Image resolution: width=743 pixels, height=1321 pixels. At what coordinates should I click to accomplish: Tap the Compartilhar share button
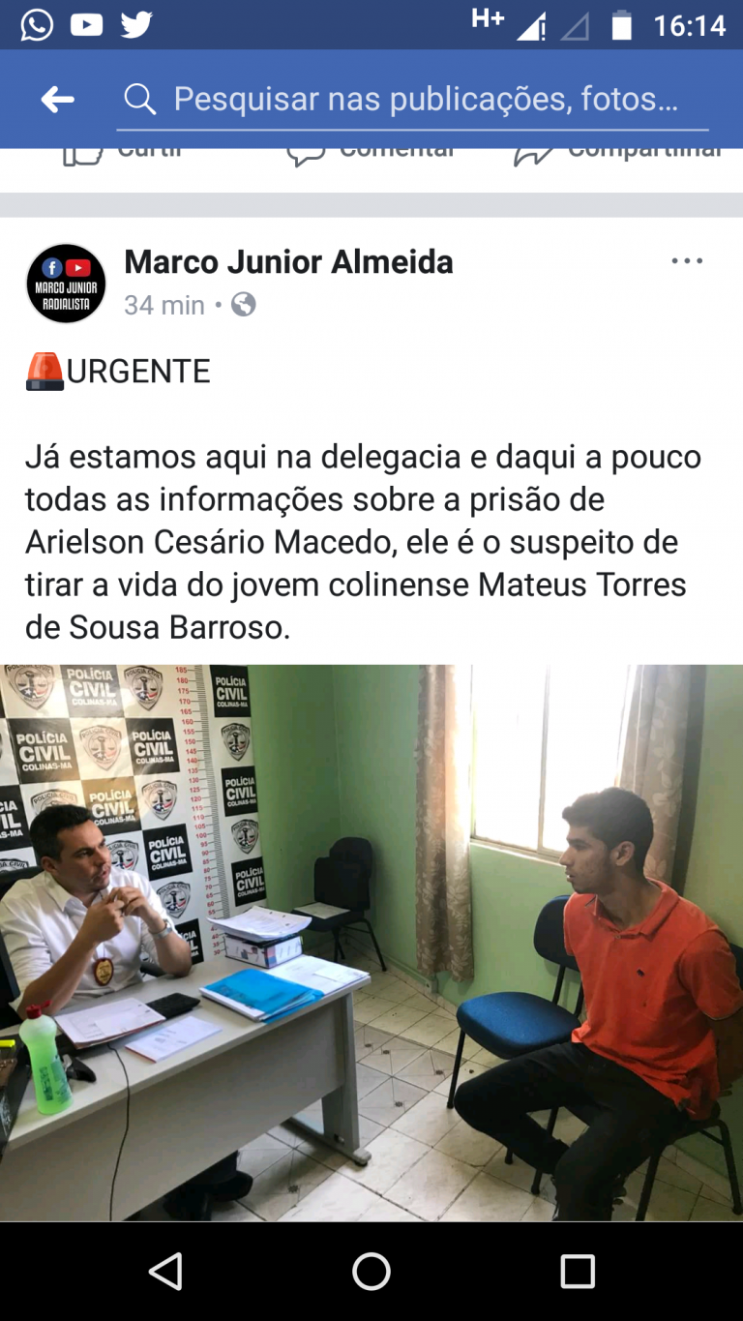tap(619, 153)
